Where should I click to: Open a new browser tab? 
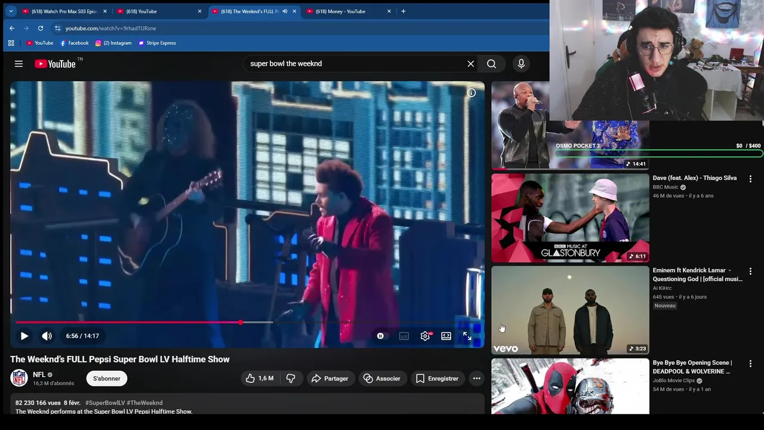tap(403, 11)
